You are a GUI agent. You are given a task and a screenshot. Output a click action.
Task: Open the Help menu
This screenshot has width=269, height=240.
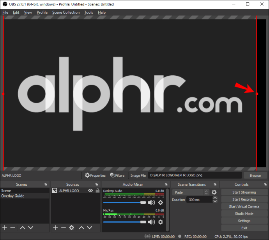[x=102, y=12]
